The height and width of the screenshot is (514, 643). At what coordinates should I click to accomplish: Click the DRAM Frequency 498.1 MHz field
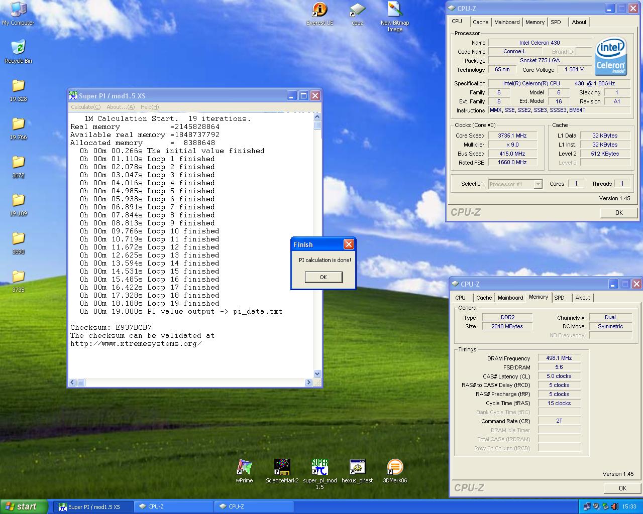click(559, 358)
